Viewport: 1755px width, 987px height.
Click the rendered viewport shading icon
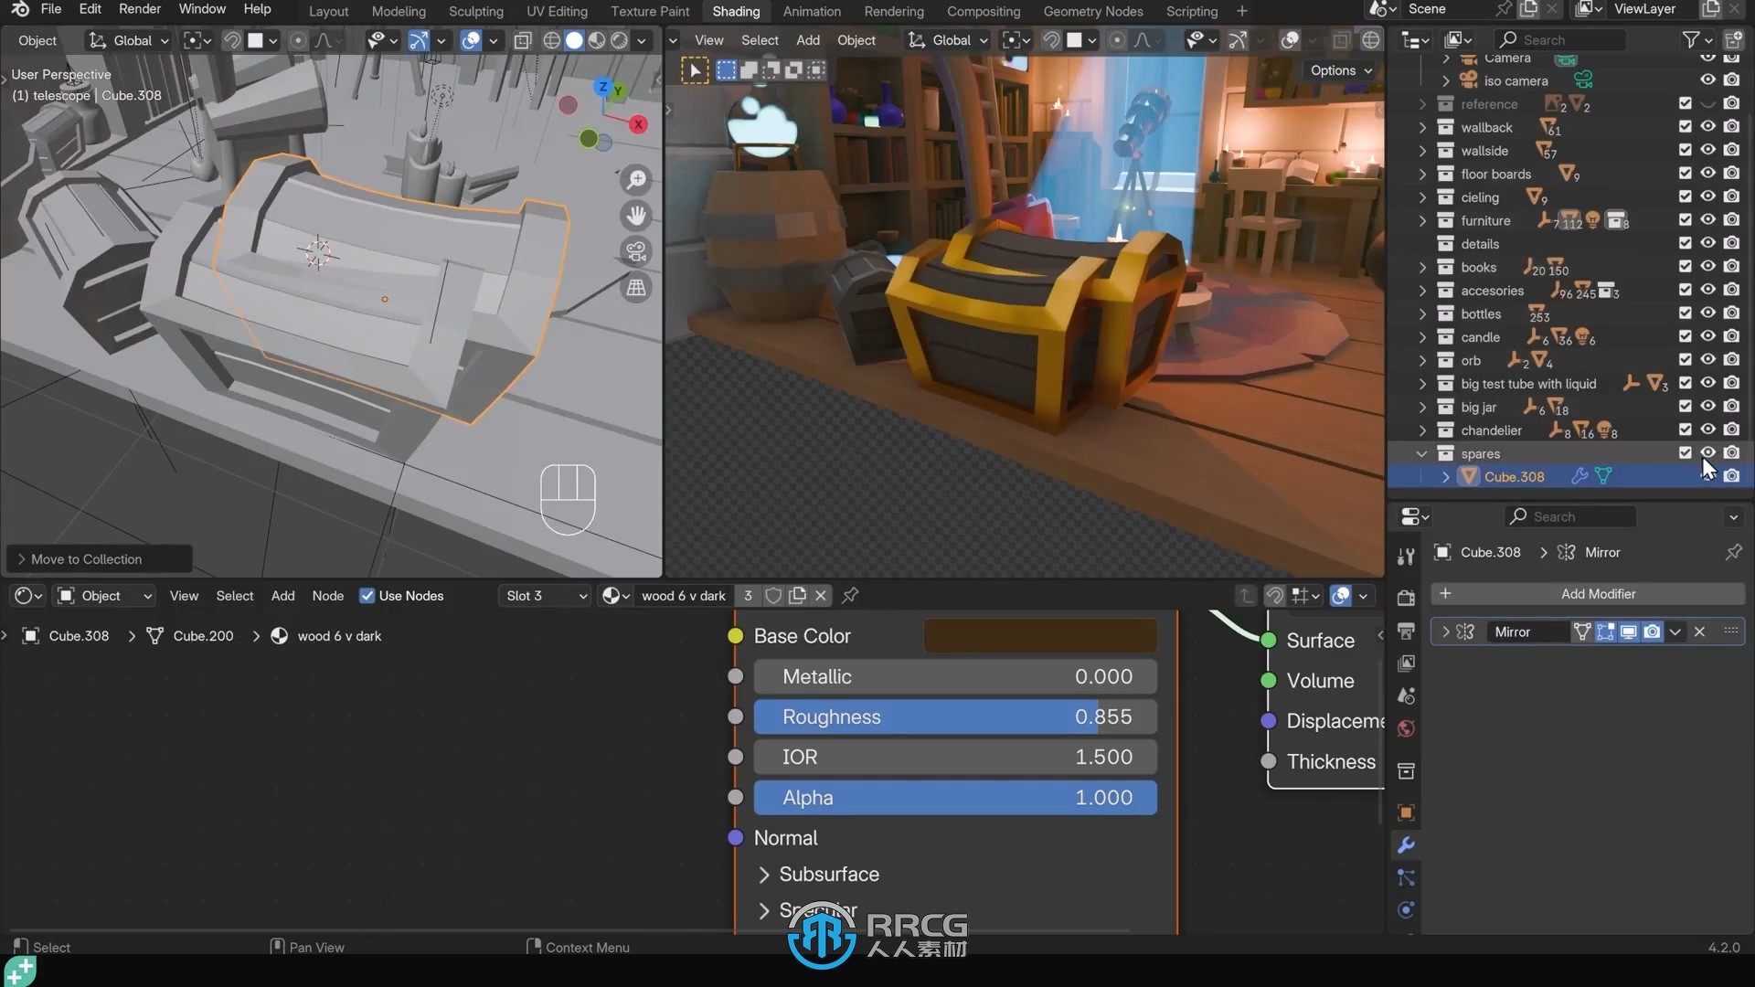click(620, 40)
